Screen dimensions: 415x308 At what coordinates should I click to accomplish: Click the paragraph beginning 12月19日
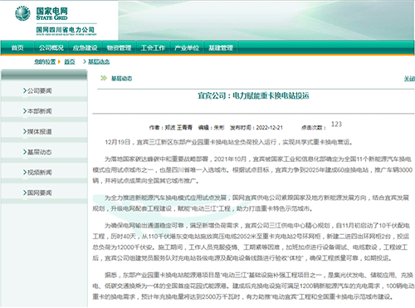[228, 142]
